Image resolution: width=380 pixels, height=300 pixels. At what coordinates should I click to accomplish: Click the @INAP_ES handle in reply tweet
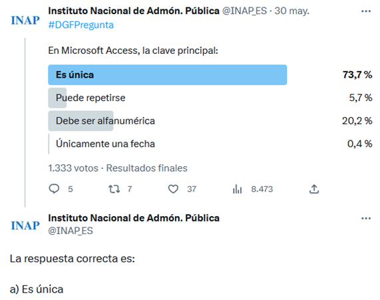click(x=71, y=230)
